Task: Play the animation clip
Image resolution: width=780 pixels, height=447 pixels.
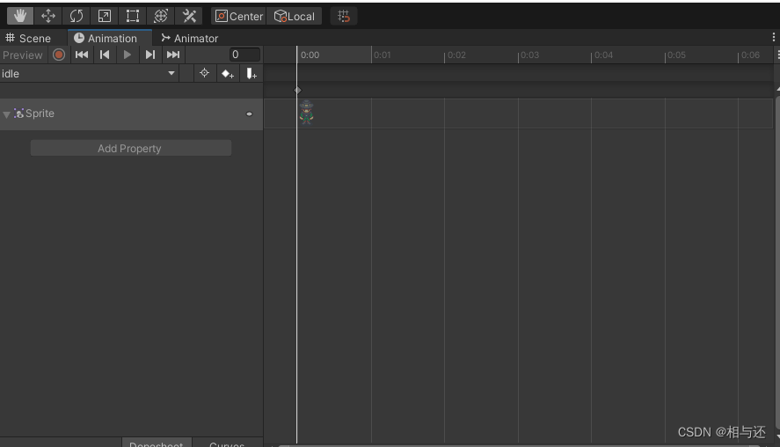Action: pos(128,55)
